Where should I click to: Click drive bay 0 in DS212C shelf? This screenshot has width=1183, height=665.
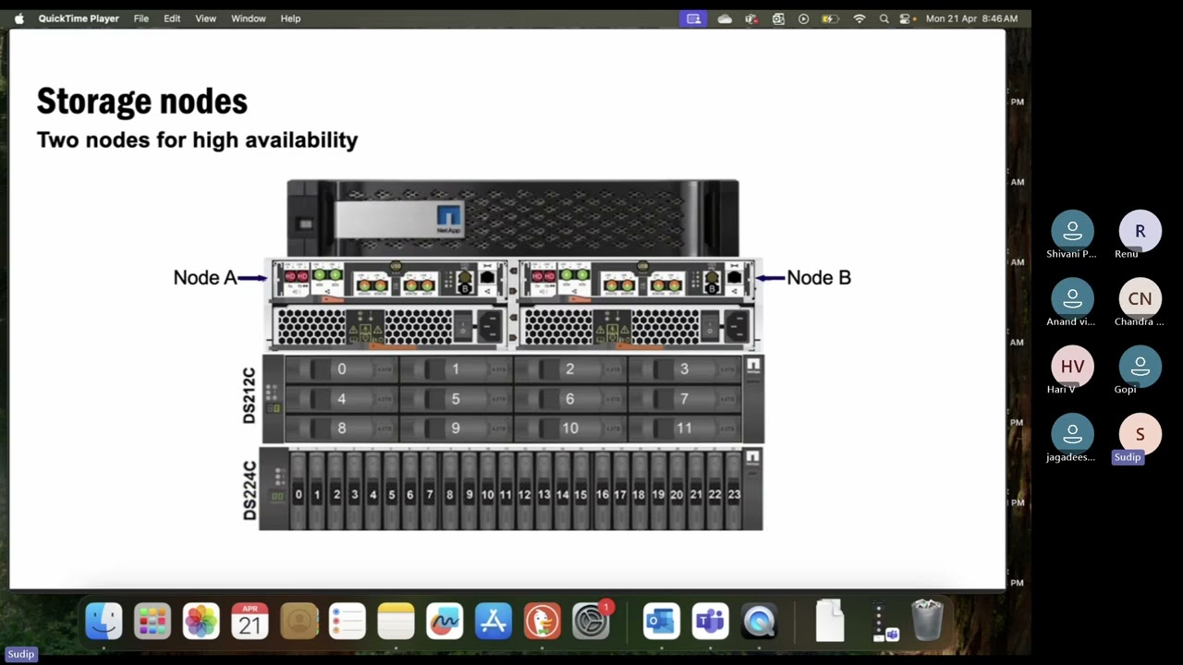(x=341, y=369)
